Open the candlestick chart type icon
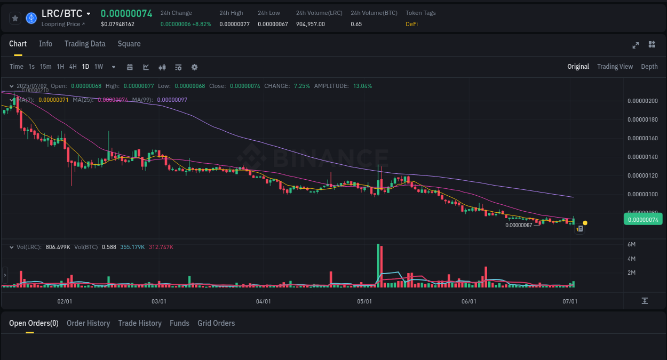 [x=162, y=67]
